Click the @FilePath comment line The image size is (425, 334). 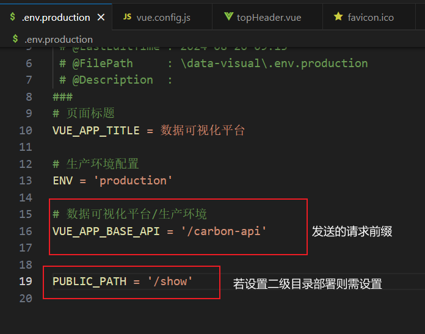coord(214,64)
